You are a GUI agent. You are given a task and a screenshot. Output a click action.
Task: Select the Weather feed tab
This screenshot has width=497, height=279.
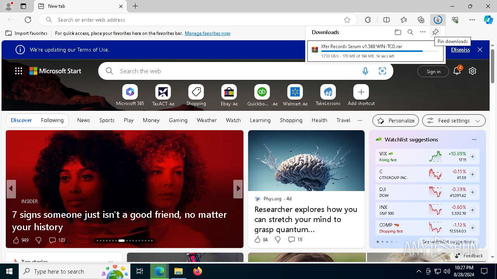[x=207, y=120]
